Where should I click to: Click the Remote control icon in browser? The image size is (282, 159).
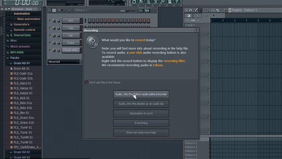(11, 30)
